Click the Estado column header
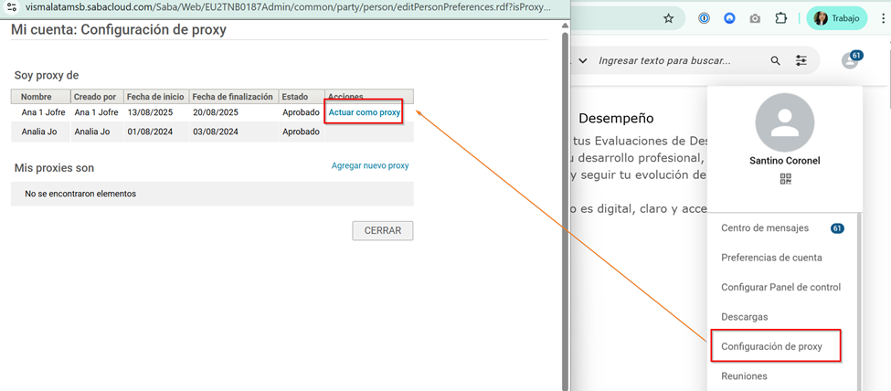 (302, 97)
